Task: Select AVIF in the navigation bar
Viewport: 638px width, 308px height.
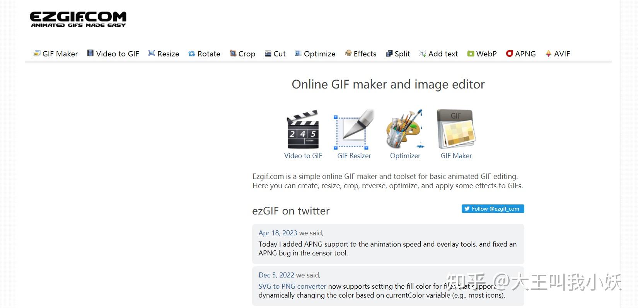Action: (x=558, y=54)
